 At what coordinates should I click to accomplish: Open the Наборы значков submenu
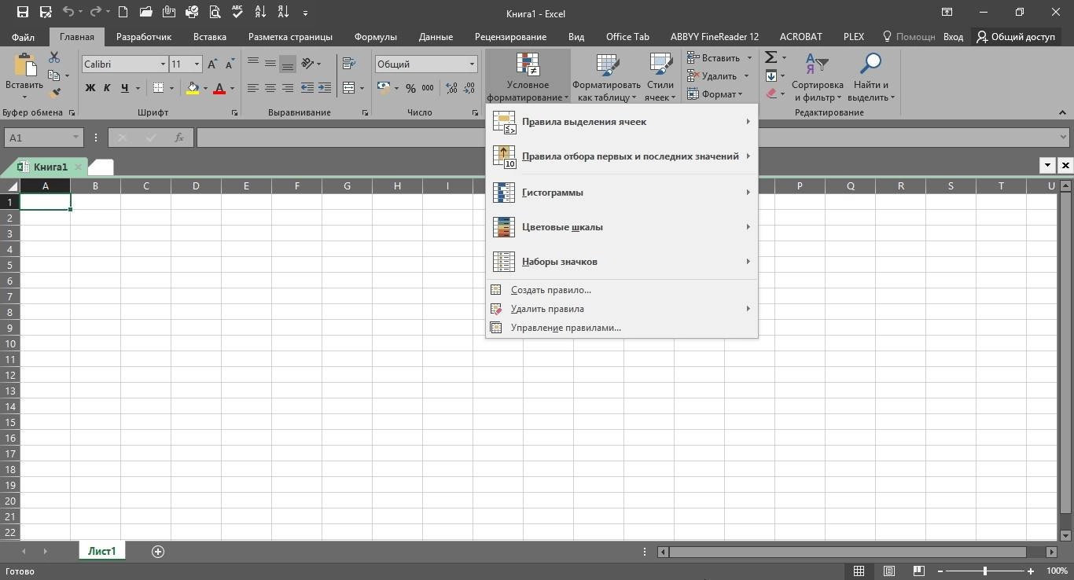click(621, 262)
